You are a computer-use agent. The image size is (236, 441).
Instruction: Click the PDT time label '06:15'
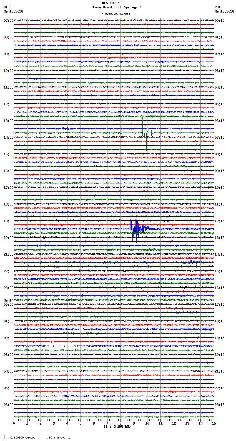(x=220, y=121)
